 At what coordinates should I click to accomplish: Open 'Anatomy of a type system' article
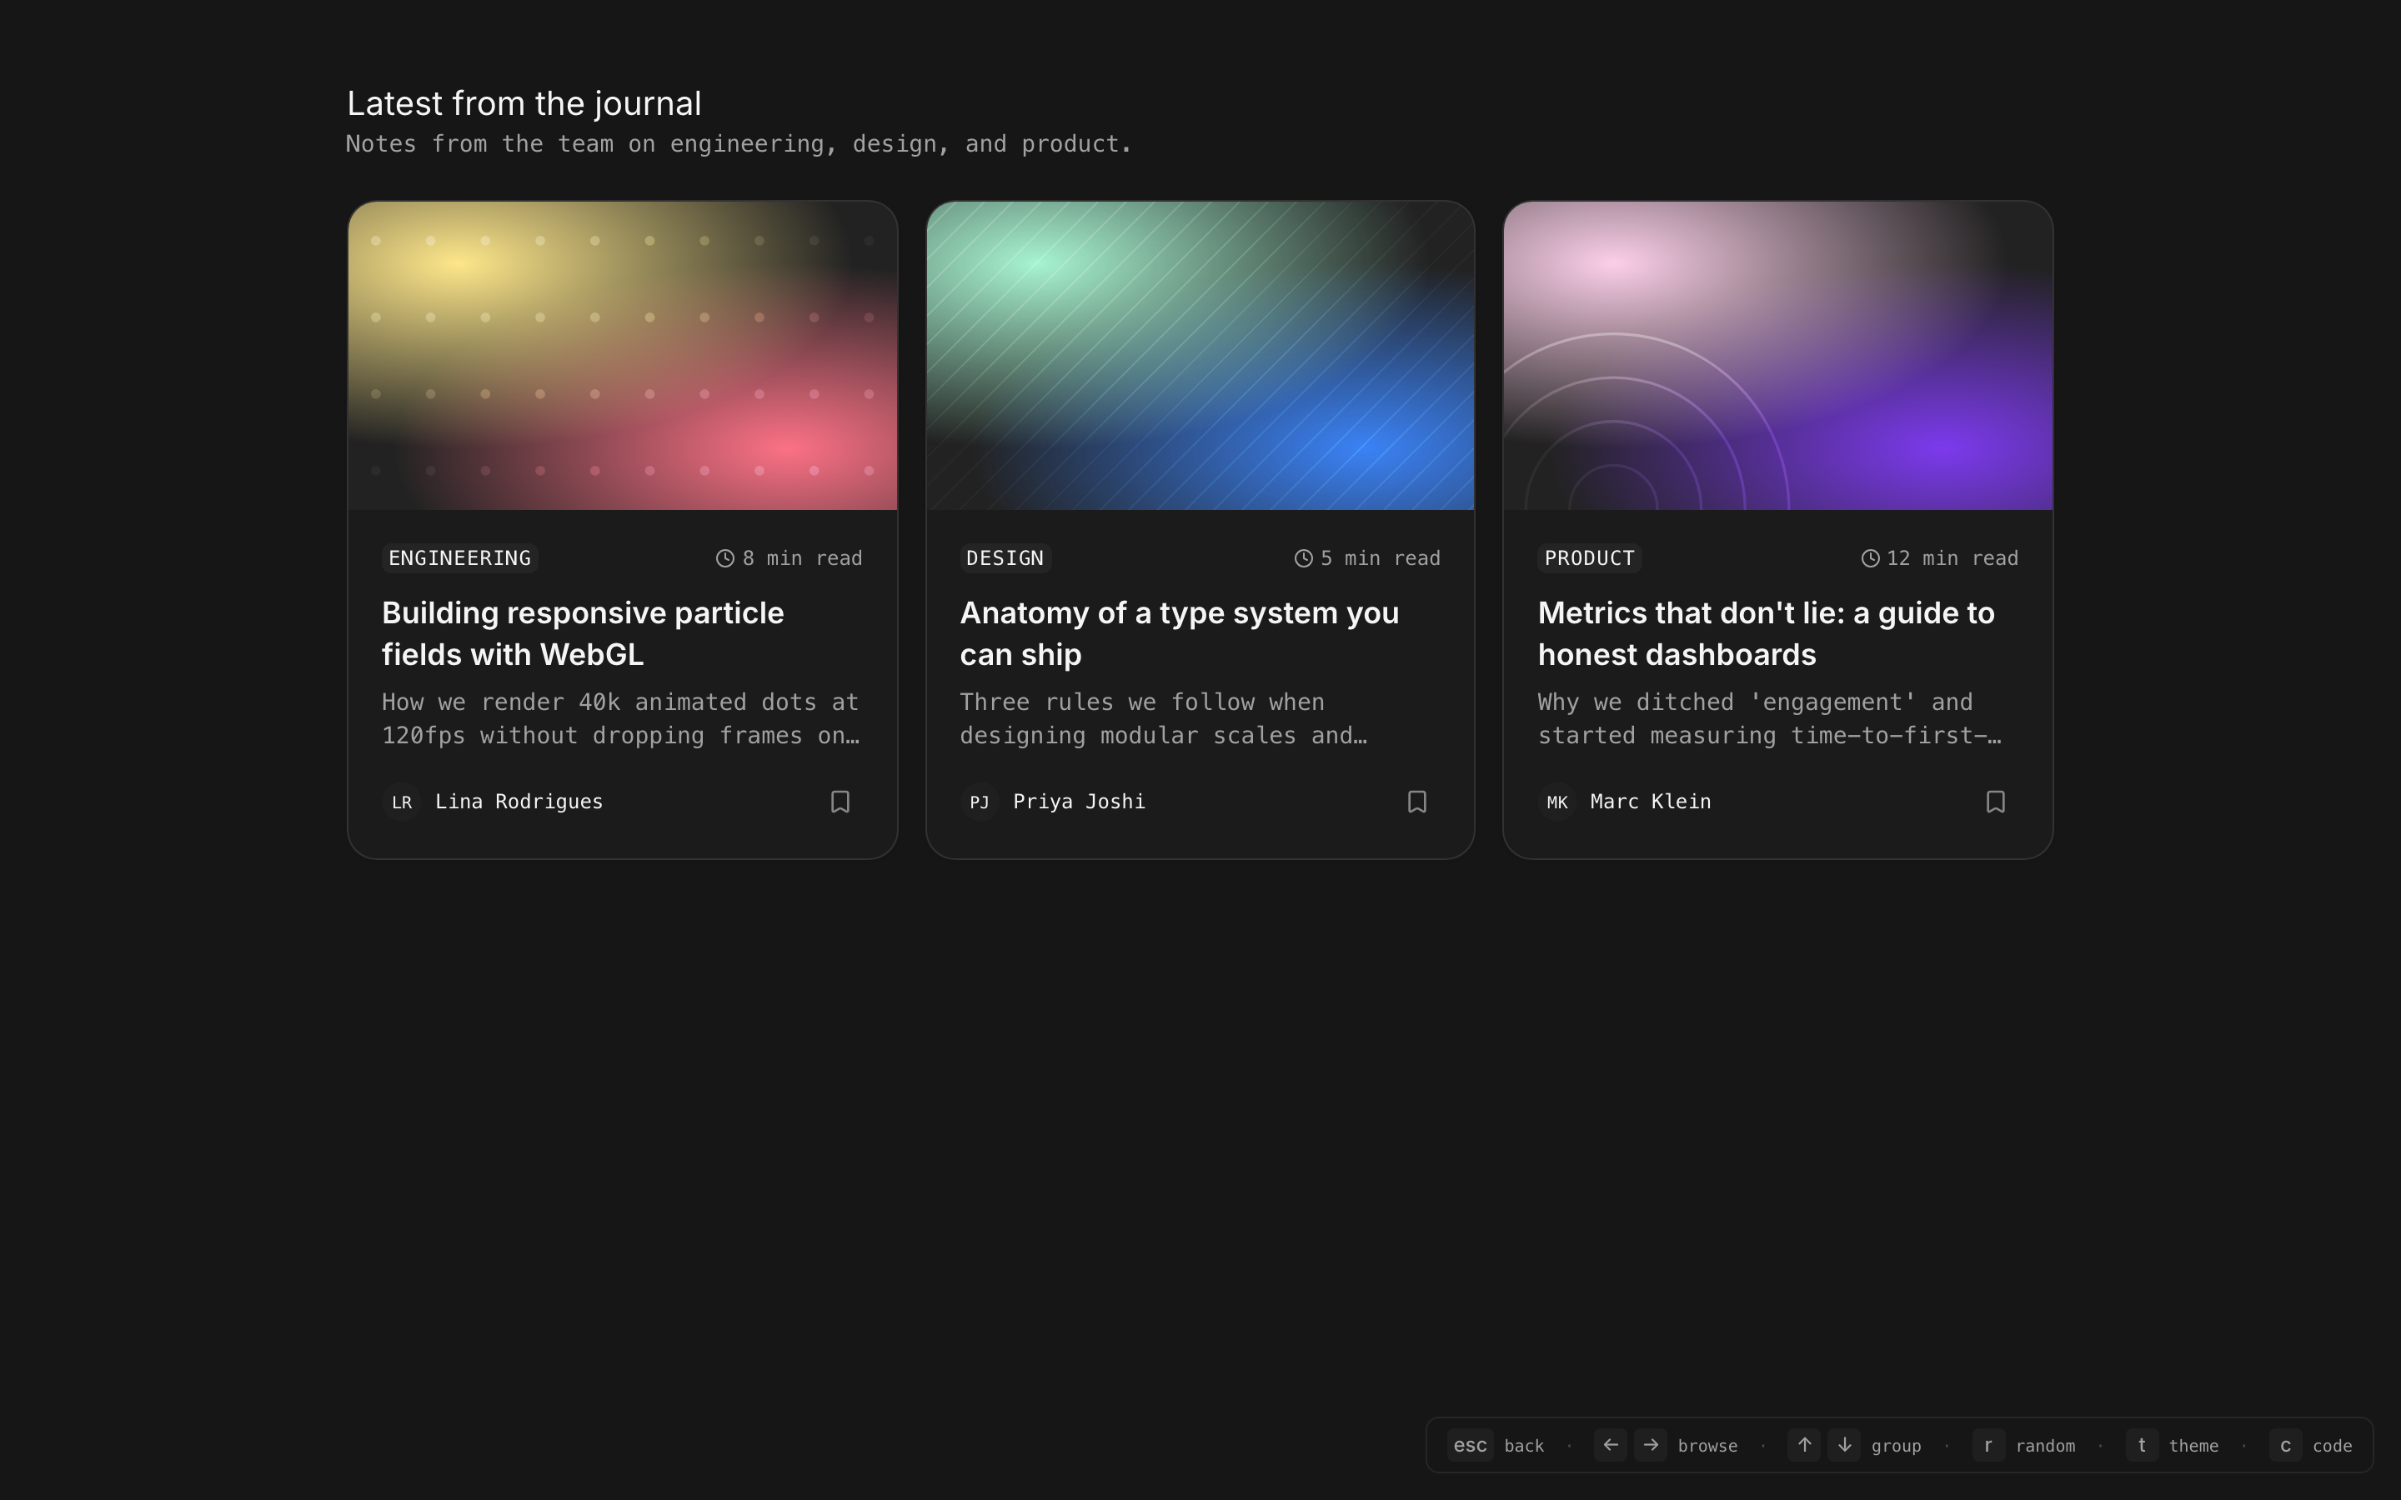[1179, 633]
